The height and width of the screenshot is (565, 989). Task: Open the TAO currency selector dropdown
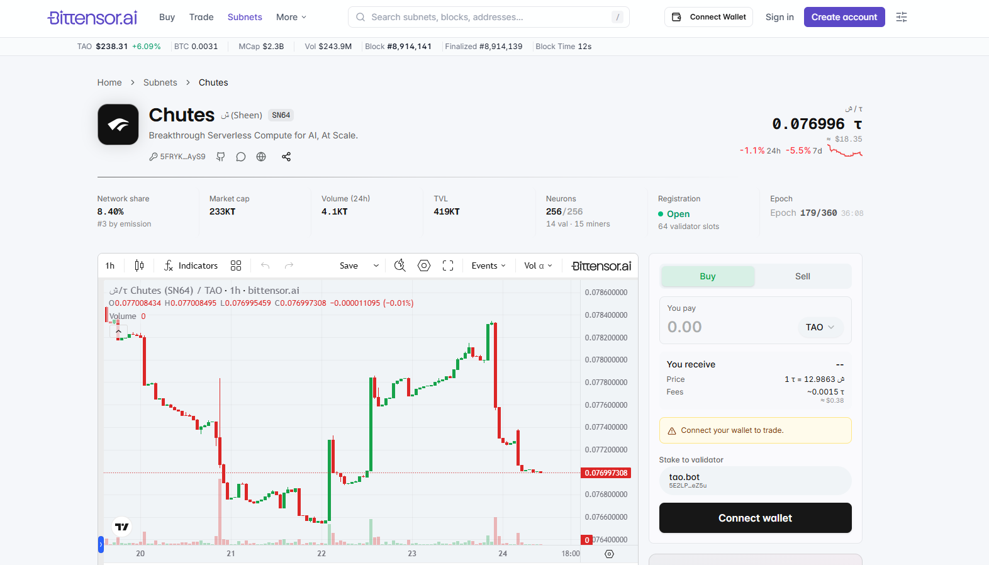(x=820, y=327)
